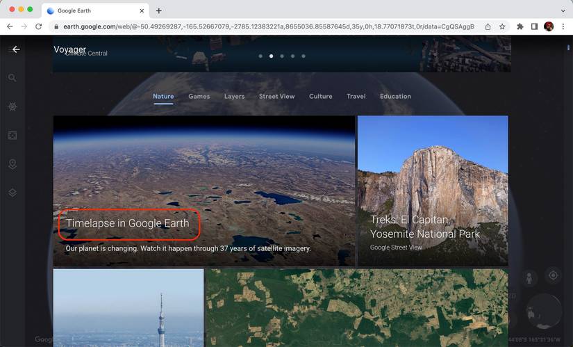Image resolution: width=573 pixels, height=347 pixels.
Task: Select the Nature tab
Action: 163,96
